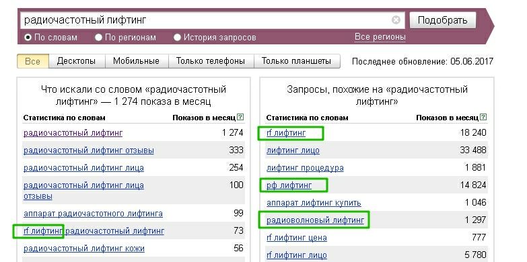
Task: Click the '1 046' impressions value
Action: (476, 202)
